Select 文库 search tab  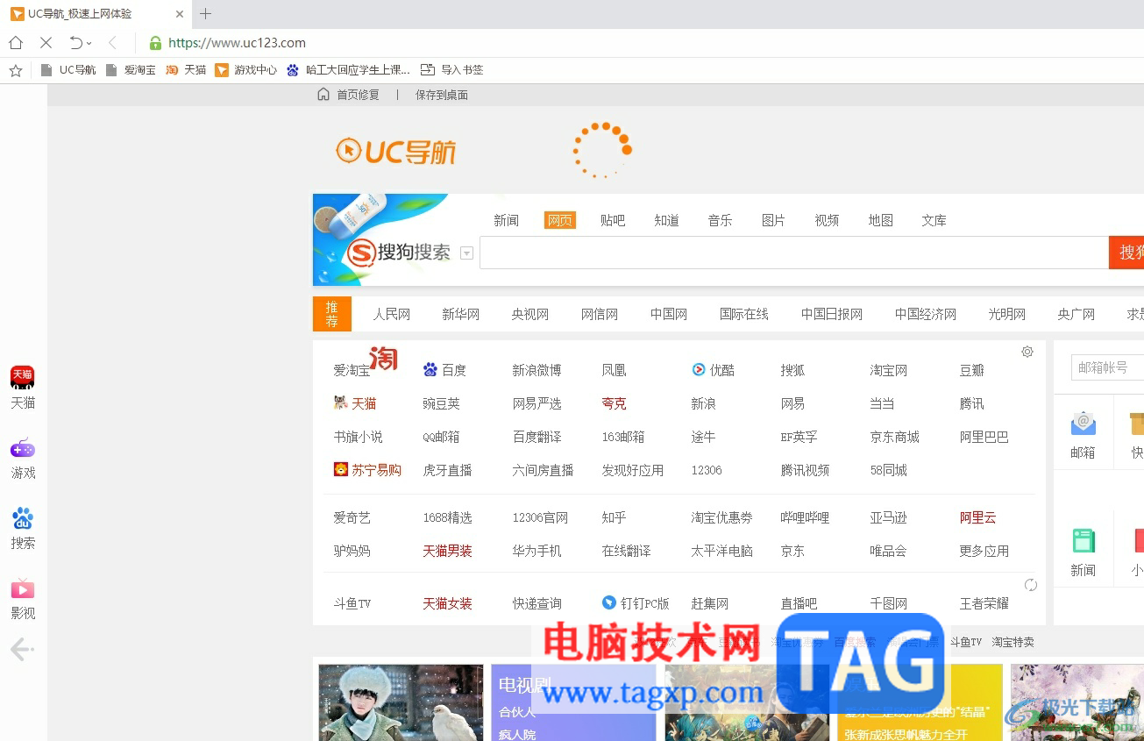point(934,220)
